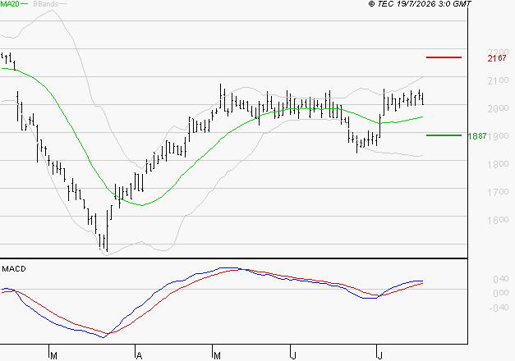515x361 pixels.
Task: Click the A month marker on axis
Action: coord(139,356)
